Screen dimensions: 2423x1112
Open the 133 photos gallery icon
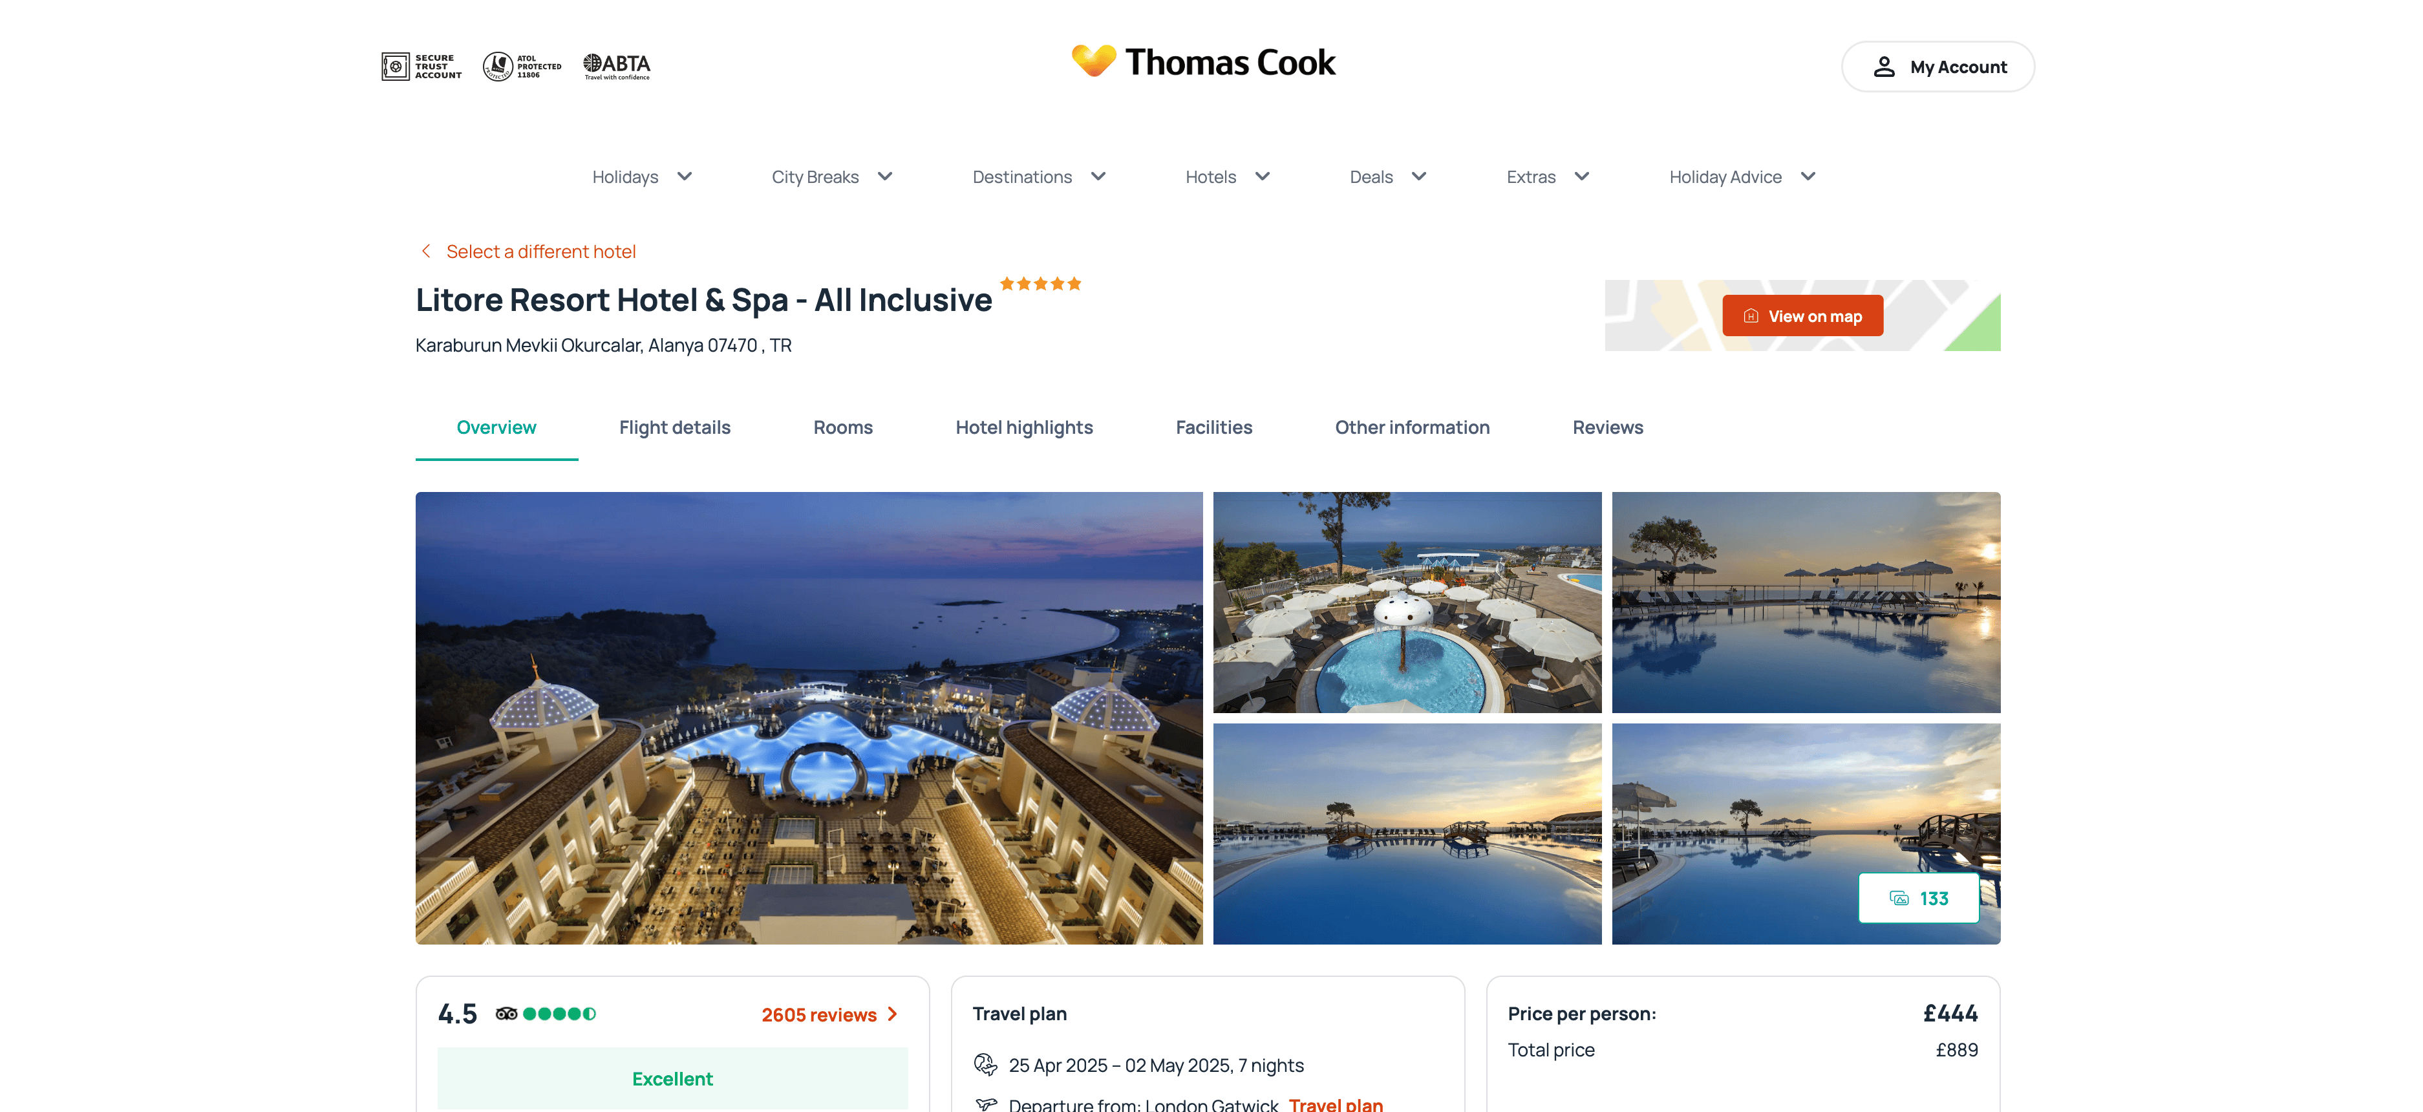click(1899, 899)
